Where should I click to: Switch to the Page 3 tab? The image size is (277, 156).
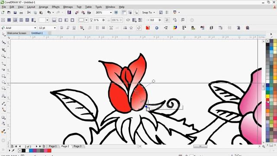tap(77, 146)
